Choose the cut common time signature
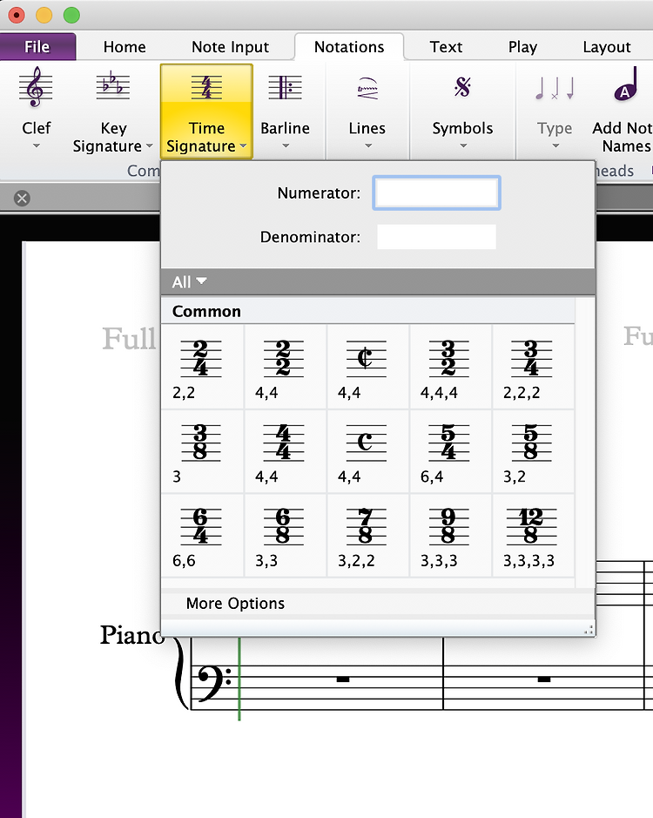The height and width of the screenshot is (818, 653). pos(368,366)
